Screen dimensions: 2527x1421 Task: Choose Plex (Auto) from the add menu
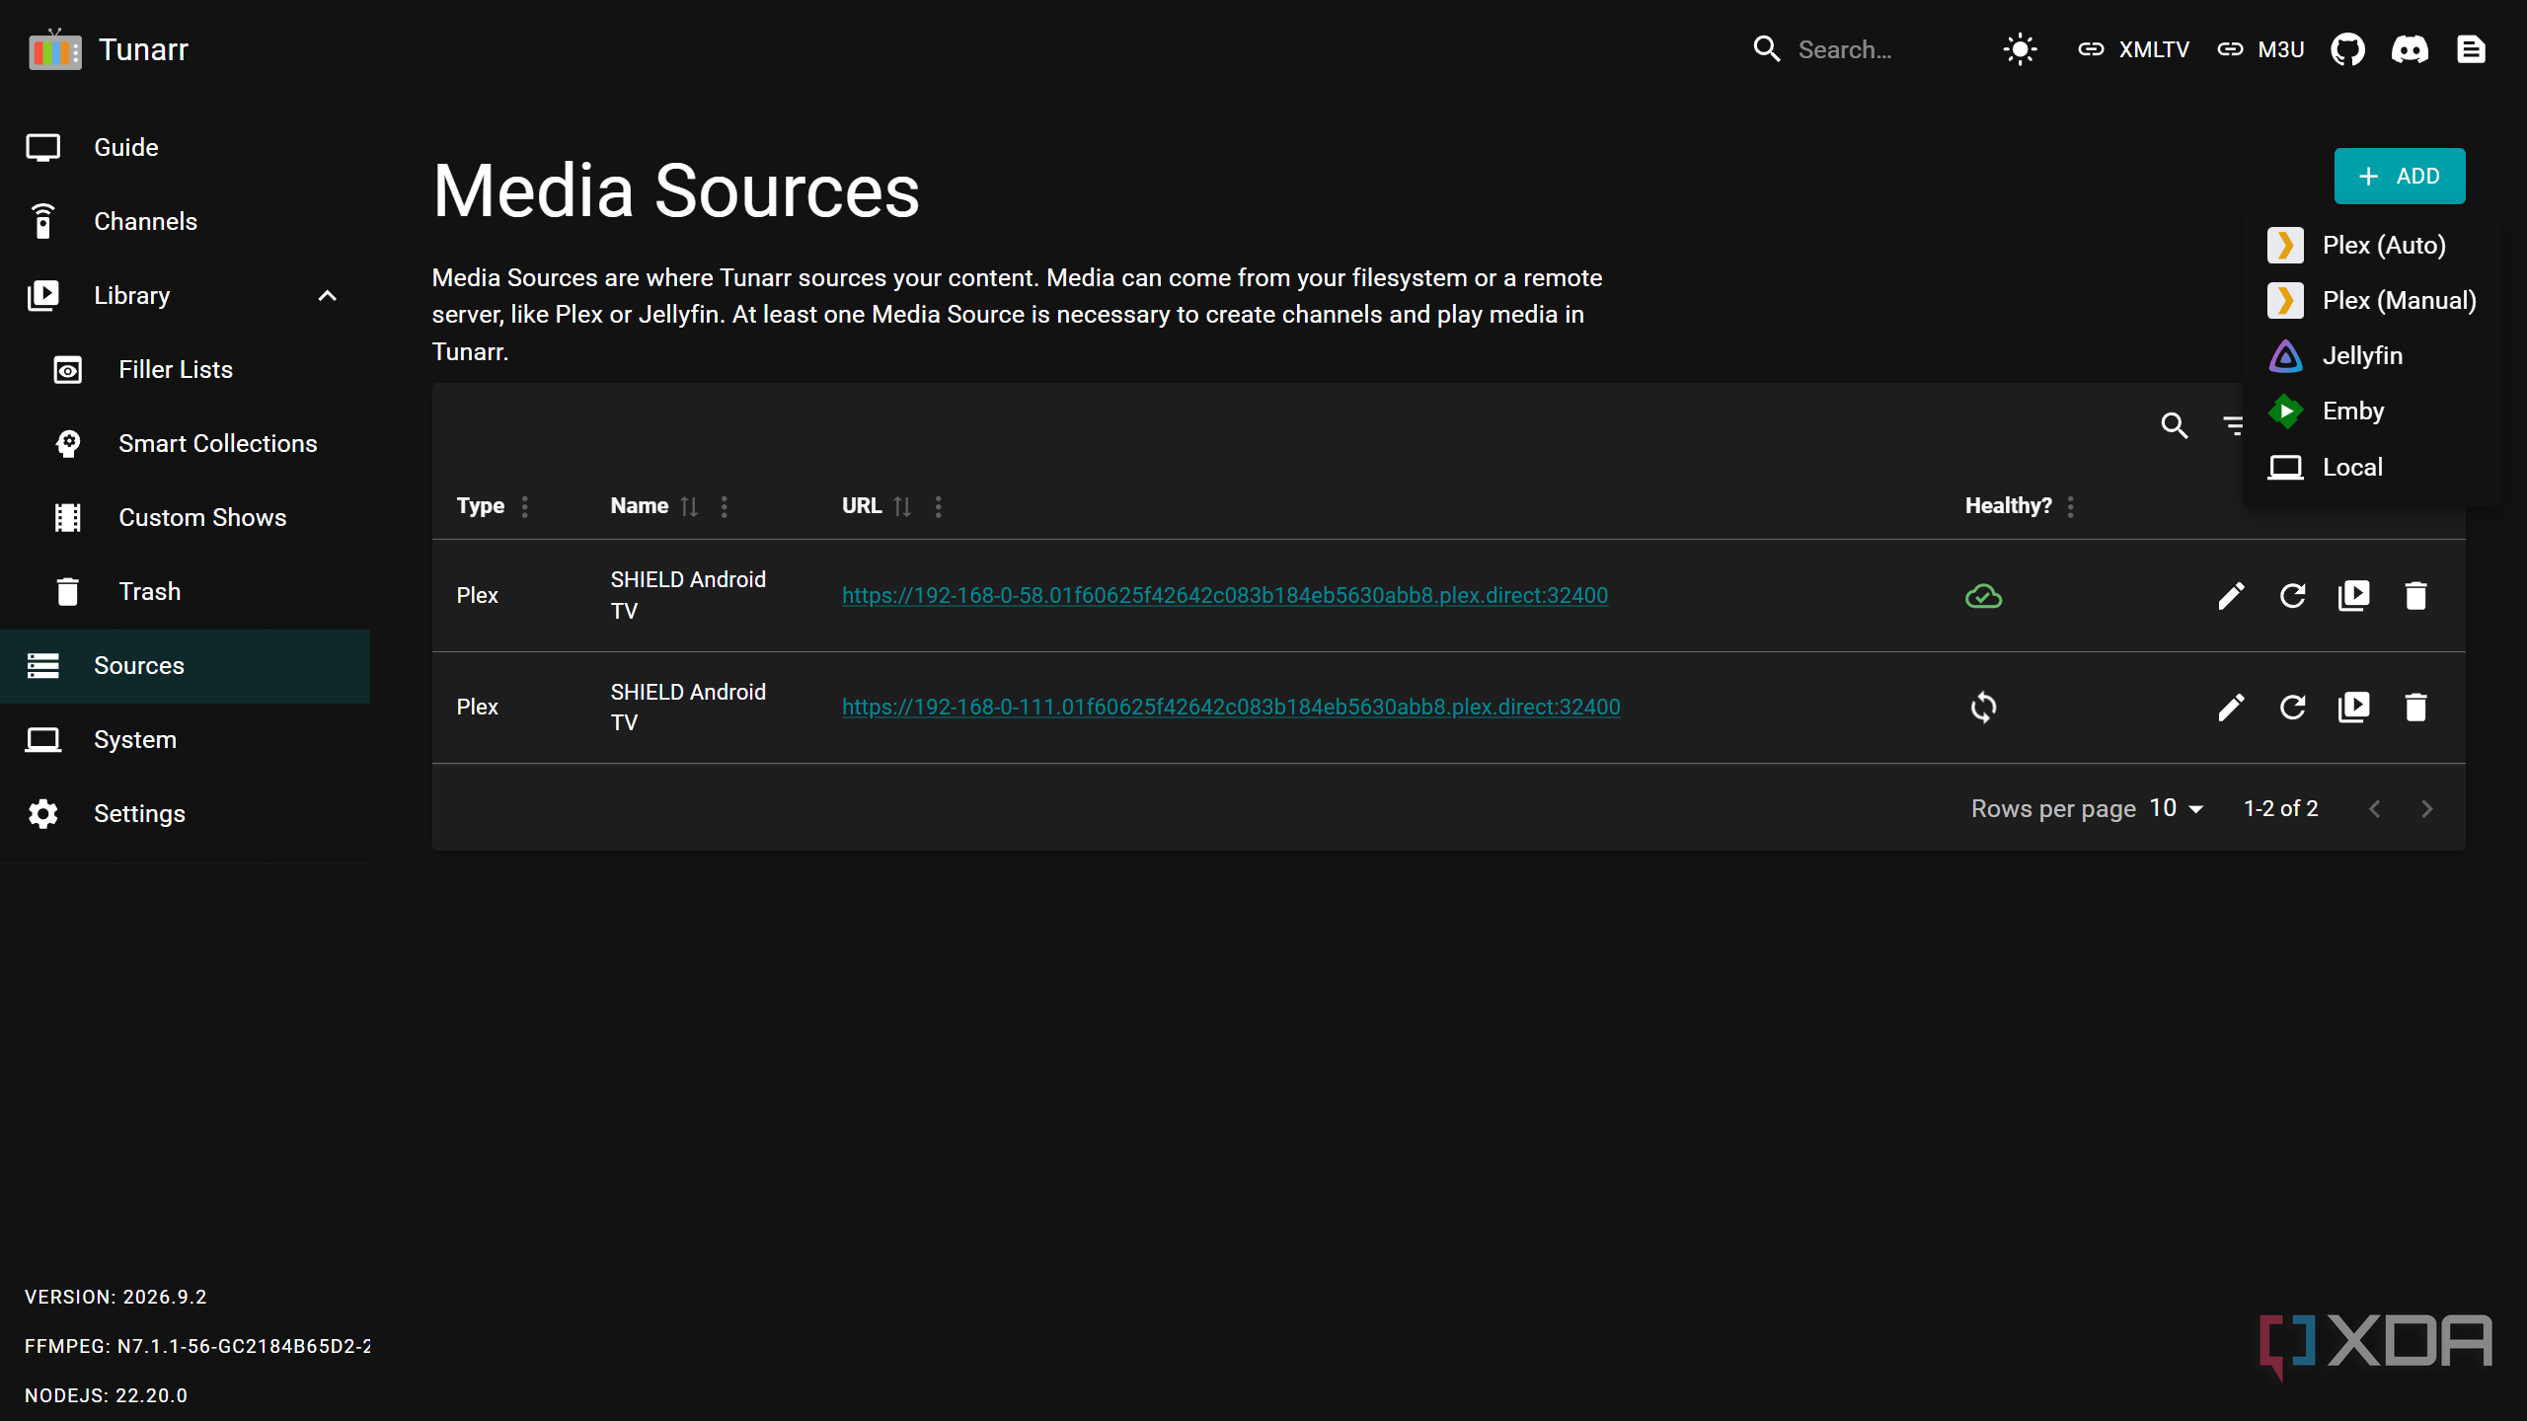click(x=2373, y=245)
